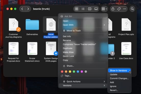Switch Finder to gallery view
This screenshot has width=141, height=94.
pyautogui.click(x=96, y=9)
